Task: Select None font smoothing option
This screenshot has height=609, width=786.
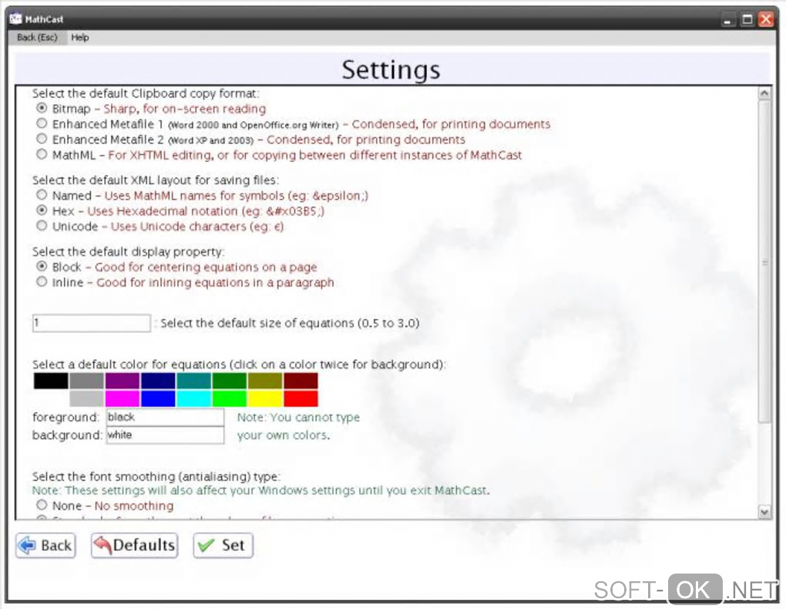Action: (x=42, y=505)
